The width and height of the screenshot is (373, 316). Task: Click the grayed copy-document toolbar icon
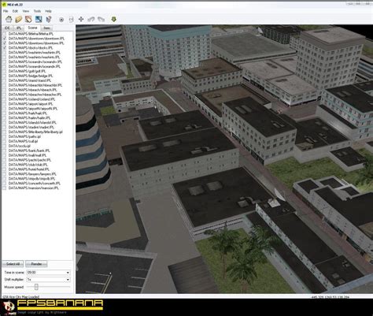click(x=71, y=20)
